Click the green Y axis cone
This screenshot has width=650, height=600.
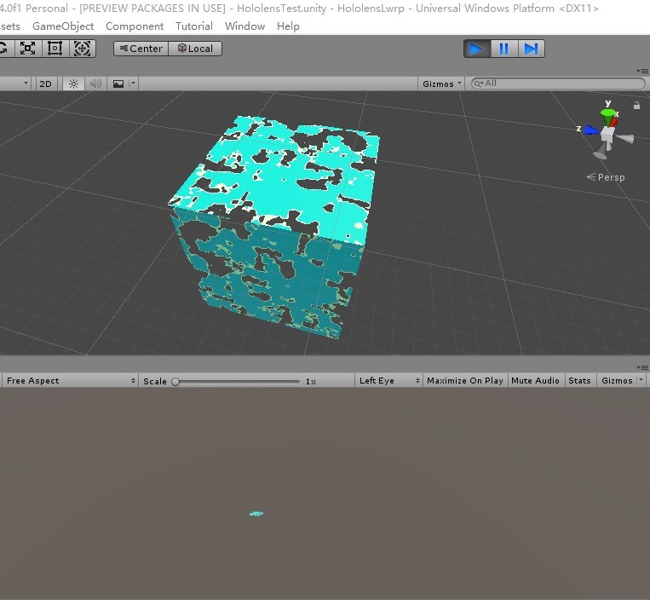click(608, 117)
